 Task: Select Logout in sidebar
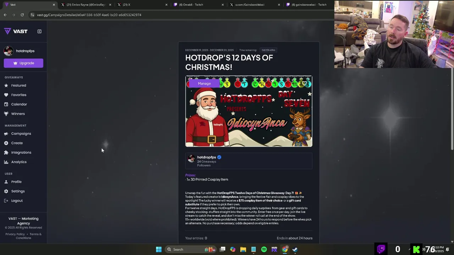(x=17, y=201)
